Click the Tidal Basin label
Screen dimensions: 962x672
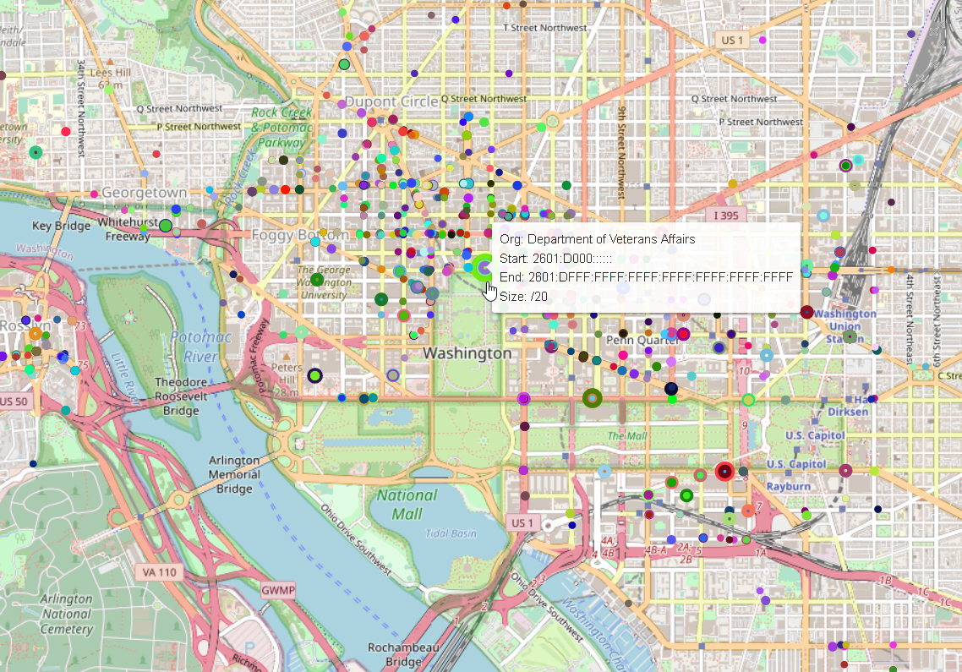[451, 533]
